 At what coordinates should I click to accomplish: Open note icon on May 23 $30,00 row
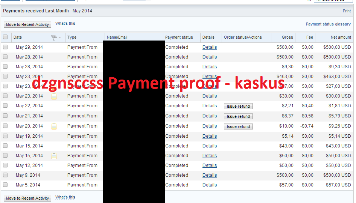[x=54, y=97]
